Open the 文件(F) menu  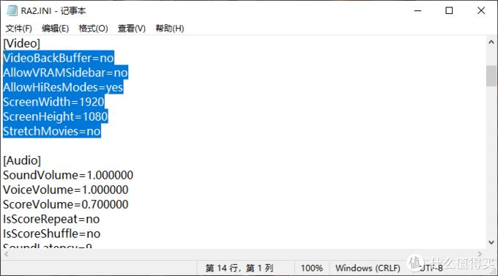coord(19,29)
